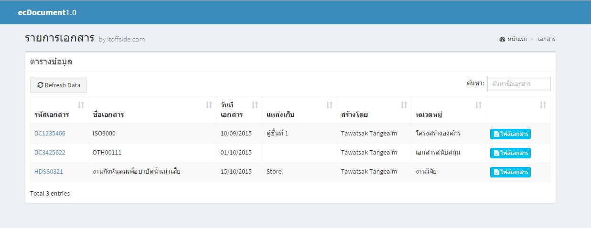Open document link DC3425622
The height and width of the screenshot is (228, 591).
click(50, 153)
